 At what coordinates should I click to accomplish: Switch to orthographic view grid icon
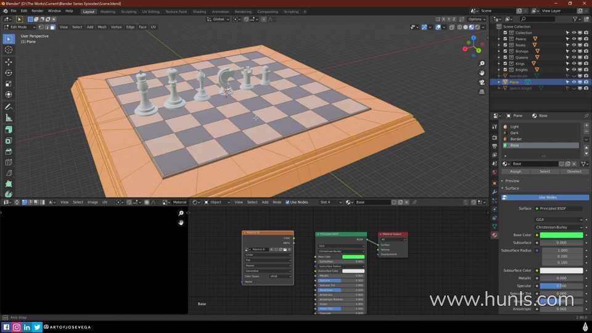pyautogui.click(x=482, y=92)
